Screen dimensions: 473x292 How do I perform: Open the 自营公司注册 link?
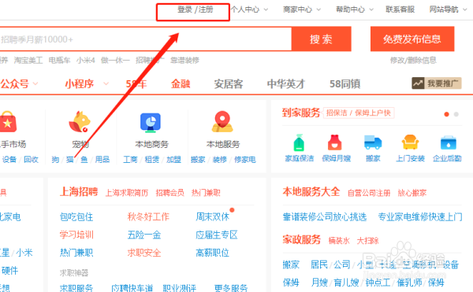tap(369, 193)
